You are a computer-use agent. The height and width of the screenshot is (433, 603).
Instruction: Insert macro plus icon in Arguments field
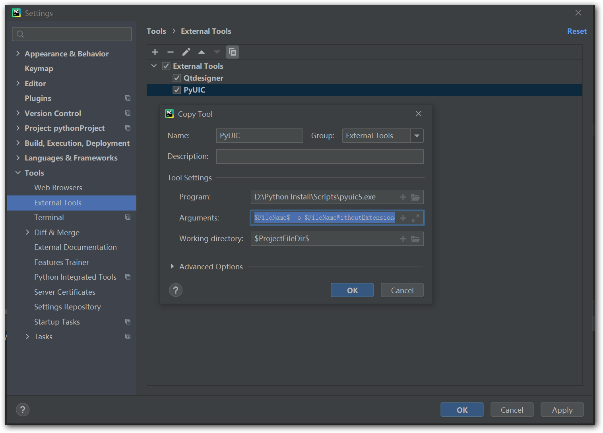[403, 218]
